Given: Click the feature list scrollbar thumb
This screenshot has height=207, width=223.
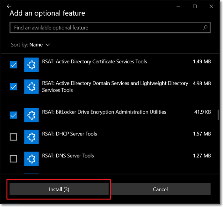Looking at the screenshot, I should pos(218,115).
